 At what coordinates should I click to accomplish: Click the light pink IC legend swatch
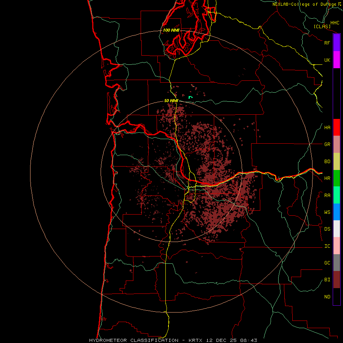click(337, 246)
